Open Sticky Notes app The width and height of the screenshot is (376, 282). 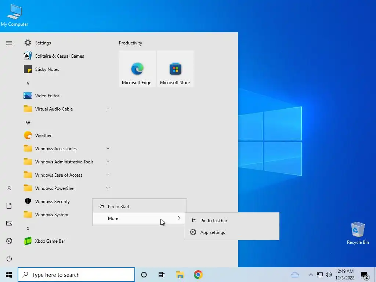67,69
